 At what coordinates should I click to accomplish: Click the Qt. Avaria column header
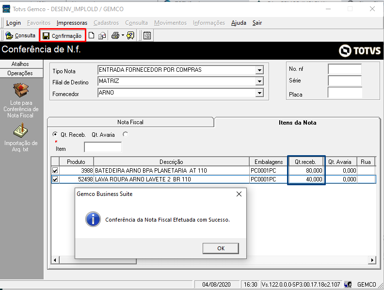coord(340,162)
